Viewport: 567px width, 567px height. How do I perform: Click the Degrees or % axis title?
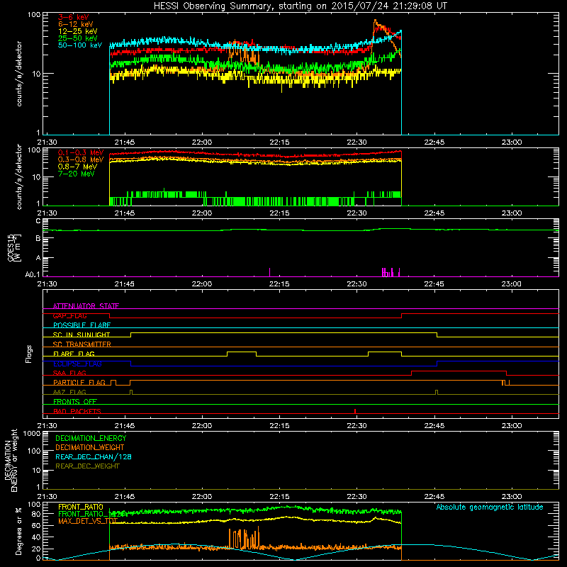(x=18, y=531)
